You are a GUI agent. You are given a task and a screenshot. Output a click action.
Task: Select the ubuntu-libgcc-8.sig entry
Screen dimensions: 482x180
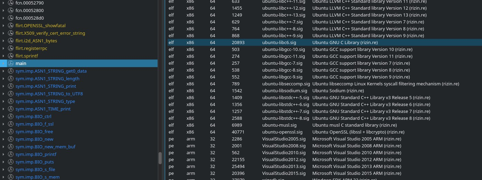click(282, 70)
